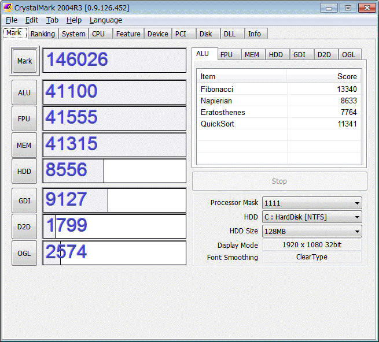Open the Language menu

106,20
